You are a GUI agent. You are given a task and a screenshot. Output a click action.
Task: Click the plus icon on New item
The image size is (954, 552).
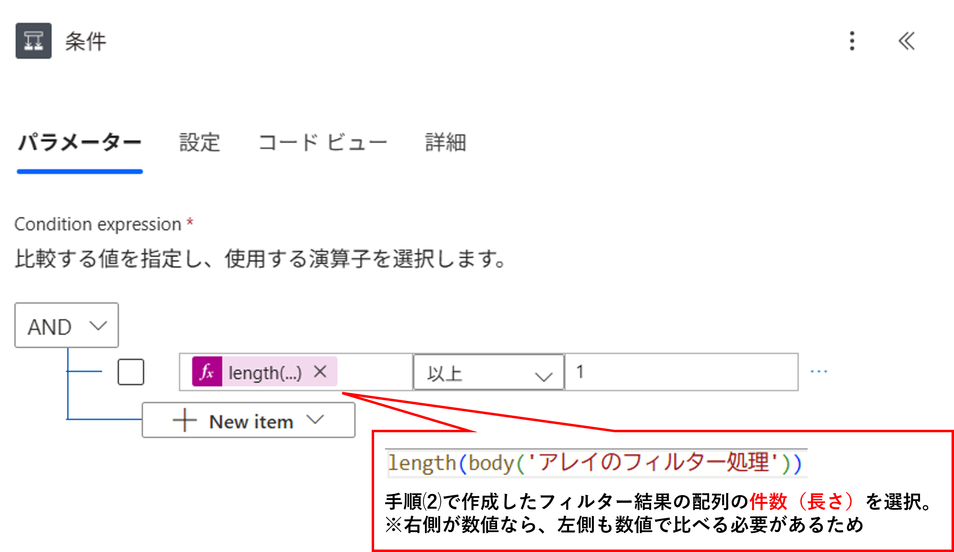point(184,420)
